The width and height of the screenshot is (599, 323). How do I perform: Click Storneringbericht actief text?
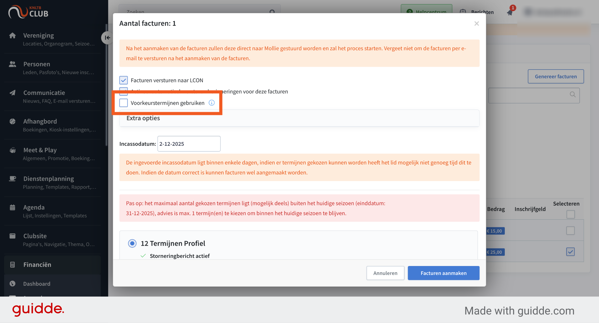pos(180,256)
